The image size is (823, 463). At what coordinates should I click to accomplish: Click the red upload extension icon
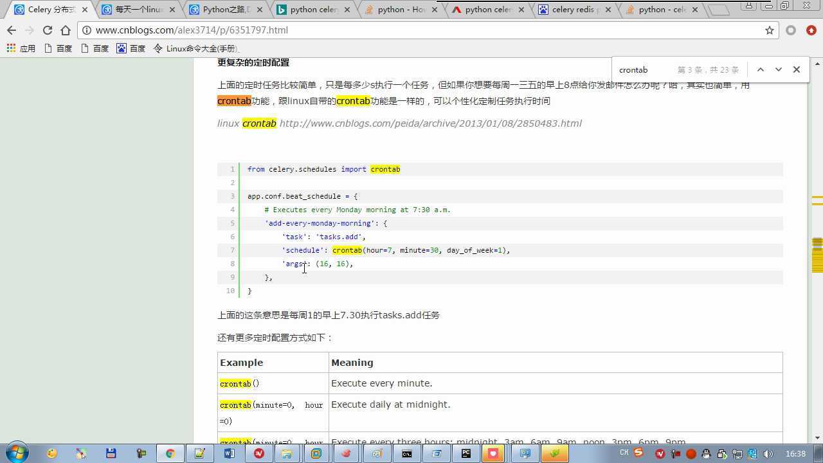tap(811, 30)
